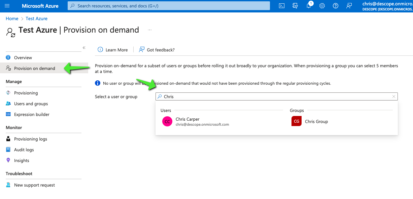
Task: Select Chris Group from results
Action: coord(310,121)
